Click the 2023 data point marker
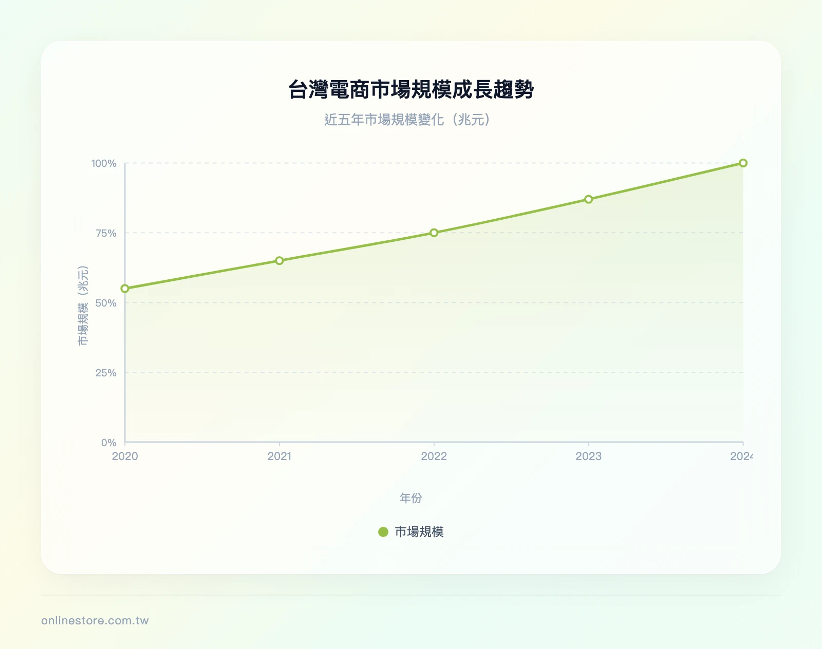Viewport: 822px width, 649px height. (589, 198)
